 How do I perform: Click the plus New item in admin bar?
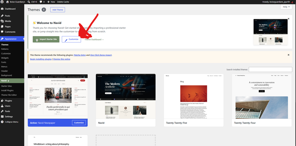(x=51, y=2)
